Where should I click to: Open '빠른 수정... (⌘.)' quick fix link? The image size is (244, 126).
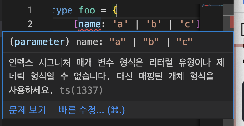pyautogui.click(x=92, y=110)
